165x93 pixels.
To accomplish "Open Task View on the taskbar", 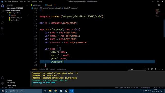I will click(45, 91).
